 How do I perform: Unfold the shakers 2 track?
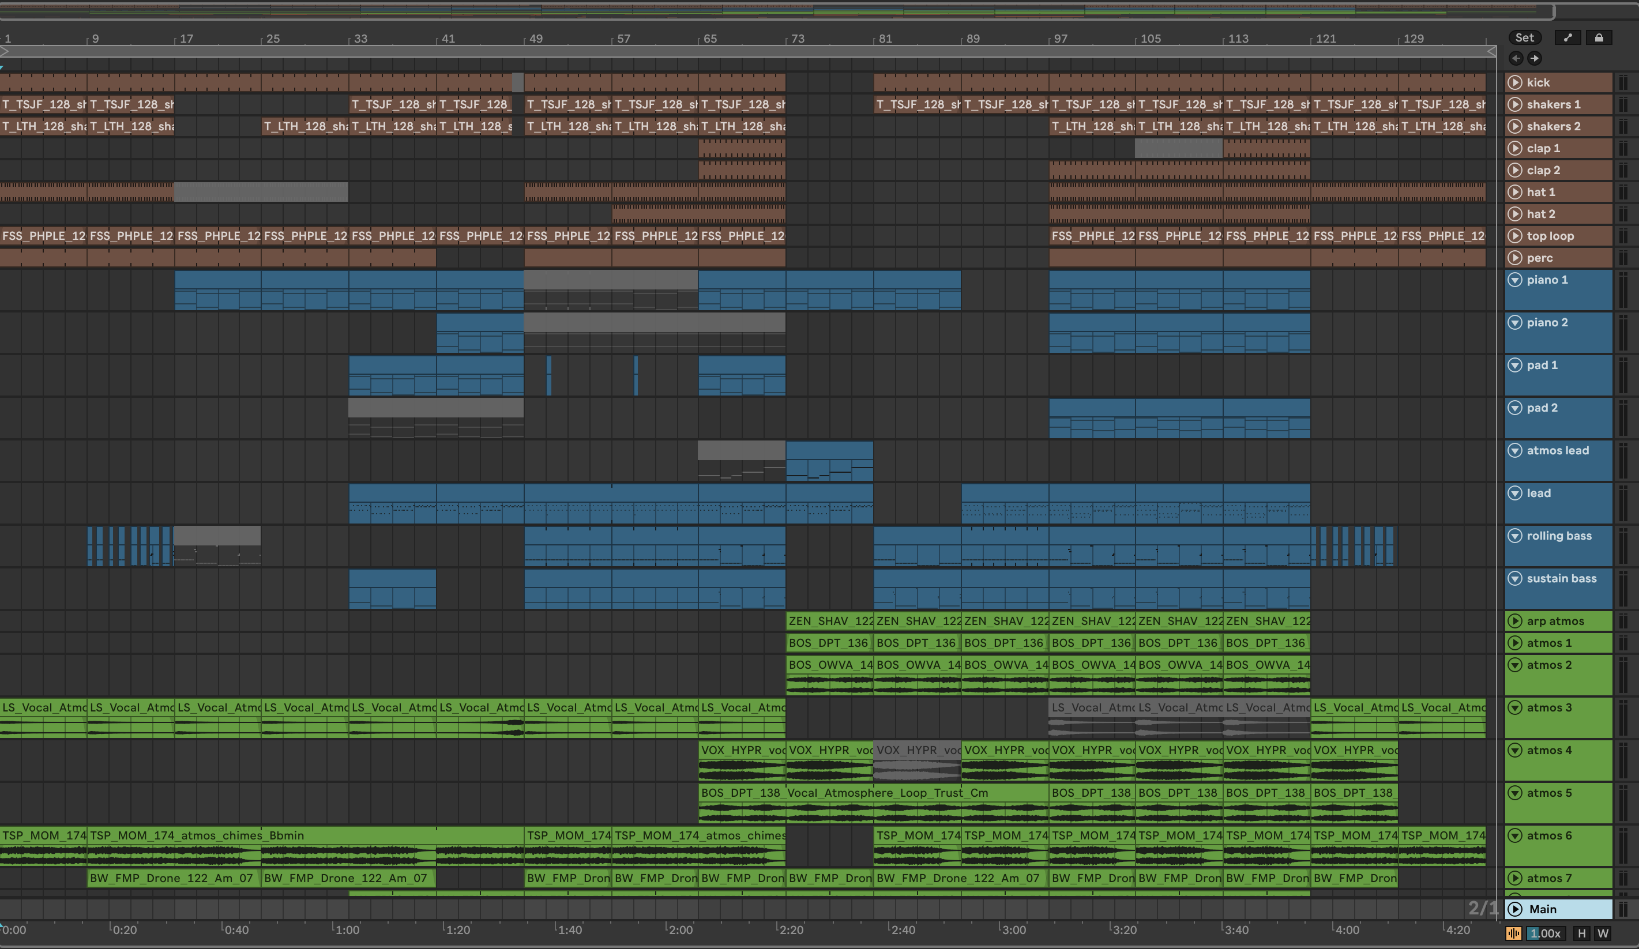pyautogui.click(x=1515, y=126)
